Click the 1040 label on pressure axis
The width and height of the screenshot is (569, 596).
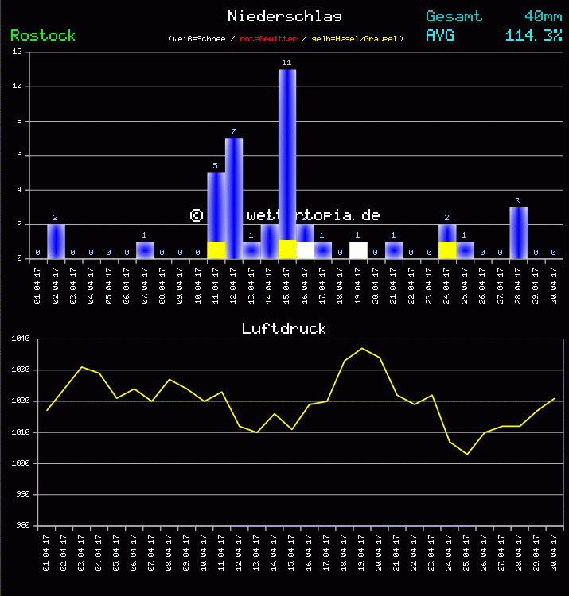[20, 339]
